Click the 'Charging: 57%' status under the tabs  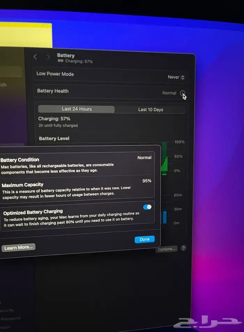[x=54, y=119]
